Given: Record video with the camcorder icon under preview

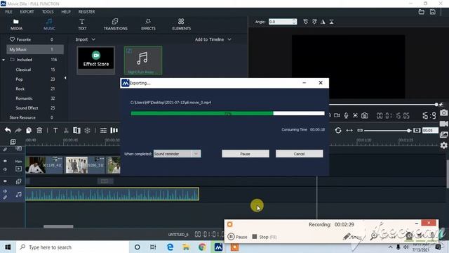Looking at the screenshot, I should (x=337, y=115).
